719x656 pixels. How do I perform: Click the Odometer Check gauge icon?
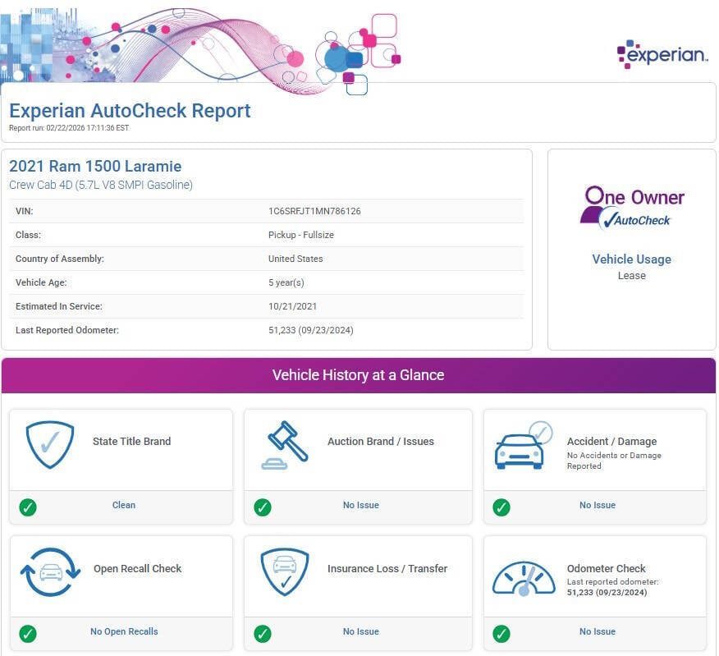tap(524, 578)
